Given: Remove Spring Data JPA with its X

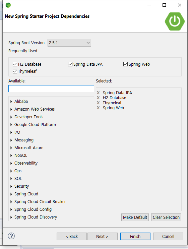Looking at the screenshot, I should coord(98,93).
